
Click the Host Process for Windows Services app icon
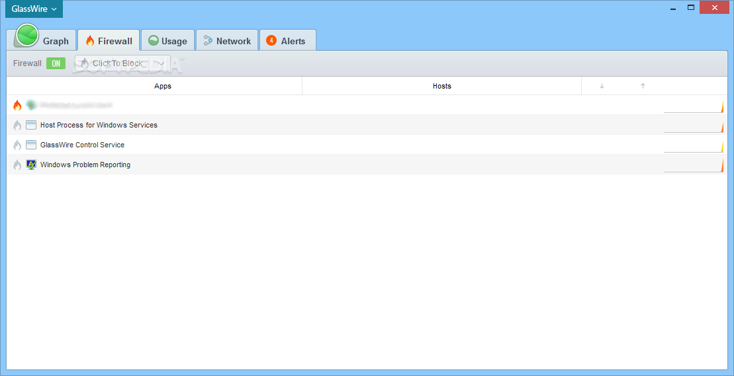pos(31,125)
